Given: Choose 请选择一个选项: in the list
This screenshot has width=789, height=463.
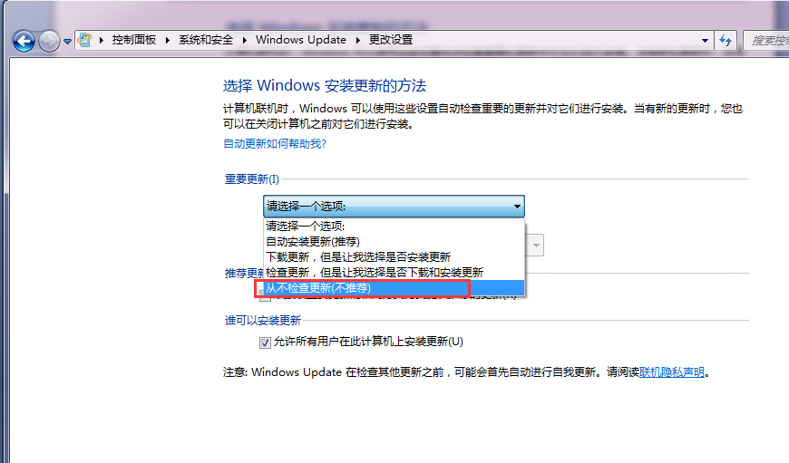Looking at the screenshot, I should (x=394, y=226).
